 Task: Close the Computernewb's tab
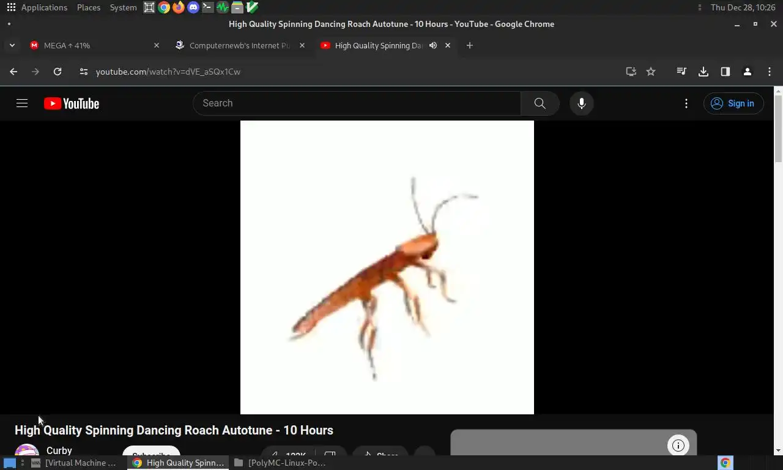tap(302, 45)
